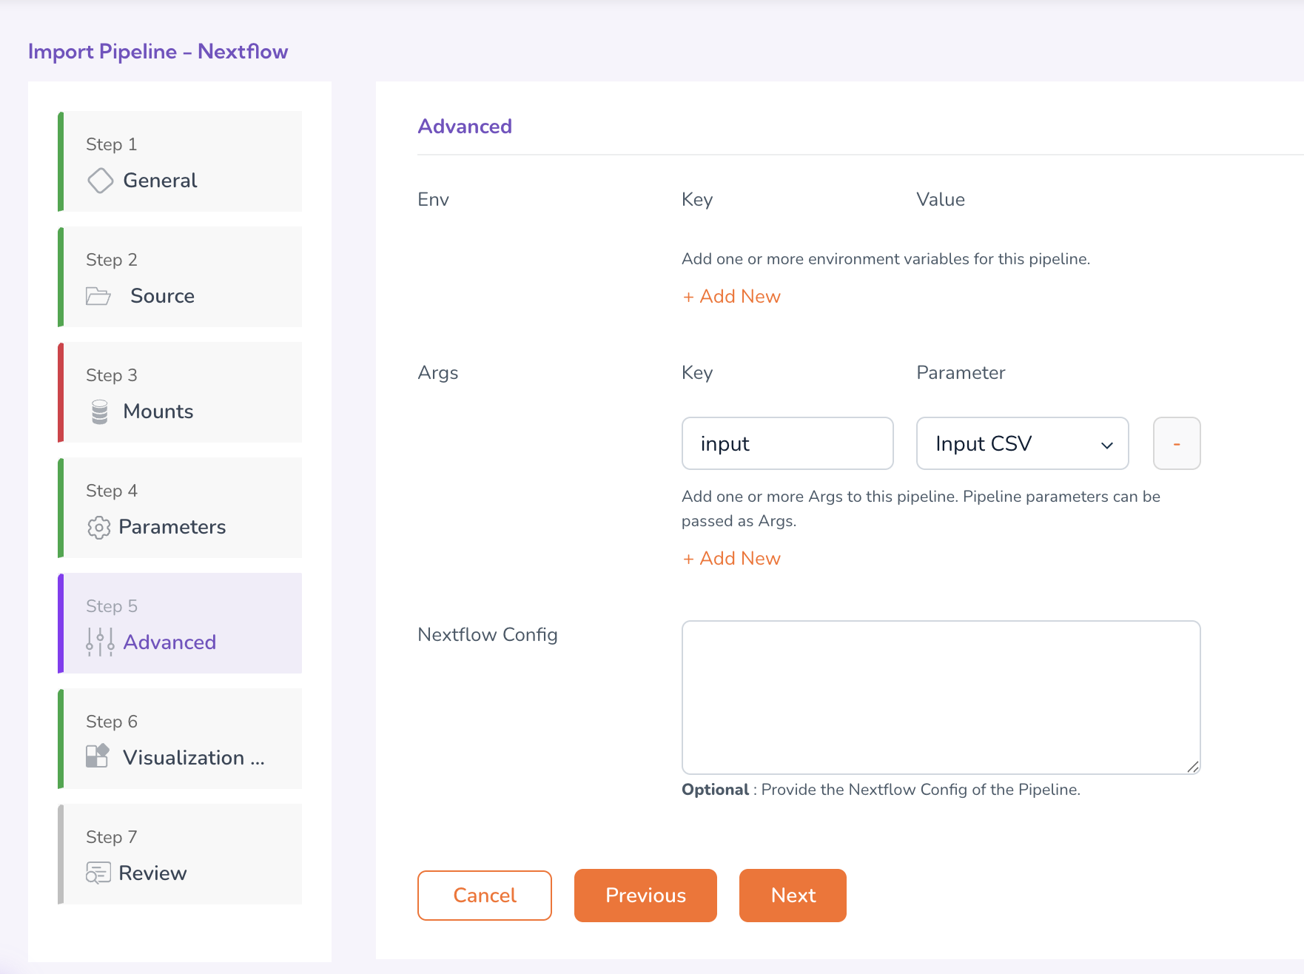Click inside the Nextflow Config textarea
1304x974 pixels.
point(940,697)
